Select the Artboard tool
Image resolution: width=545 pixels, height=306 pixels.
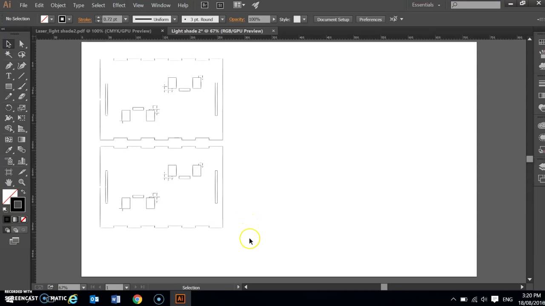(9, 172)
